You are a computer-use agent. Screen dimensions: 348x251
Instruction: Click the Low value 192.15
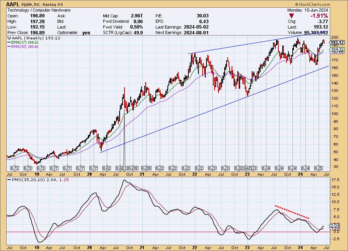coord(37,27)
